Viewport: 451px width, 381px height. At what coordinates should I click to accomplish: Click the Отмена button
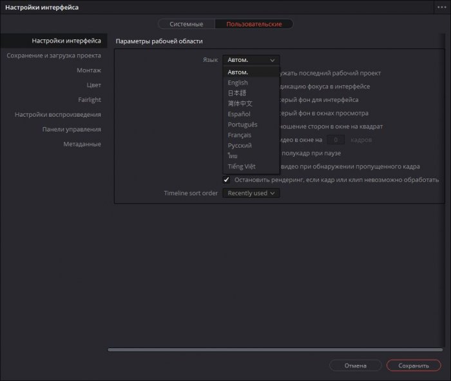[355, 366]
